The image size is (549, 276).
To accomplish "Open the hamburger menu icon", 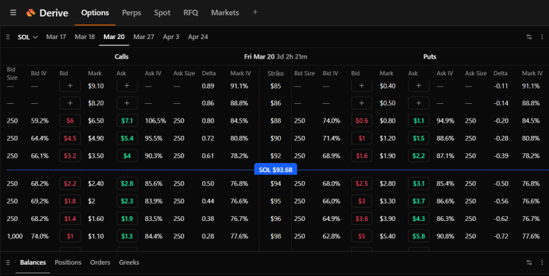I will click(x=13, y=13).
